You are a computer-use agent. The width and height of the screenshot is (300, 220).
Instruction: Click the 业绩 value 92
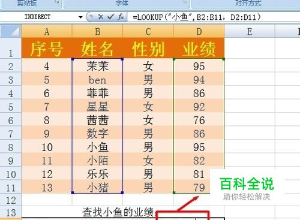click(x=199, y=106)
